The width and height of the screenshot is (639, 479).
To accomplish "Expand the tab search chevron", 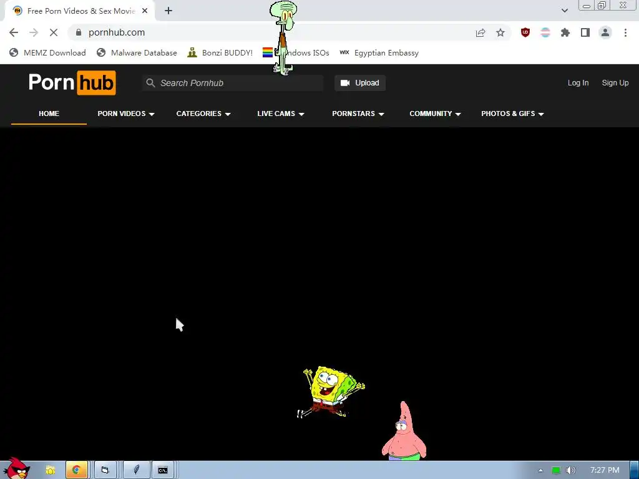I will pyautogui.click(x=564, y=11).
